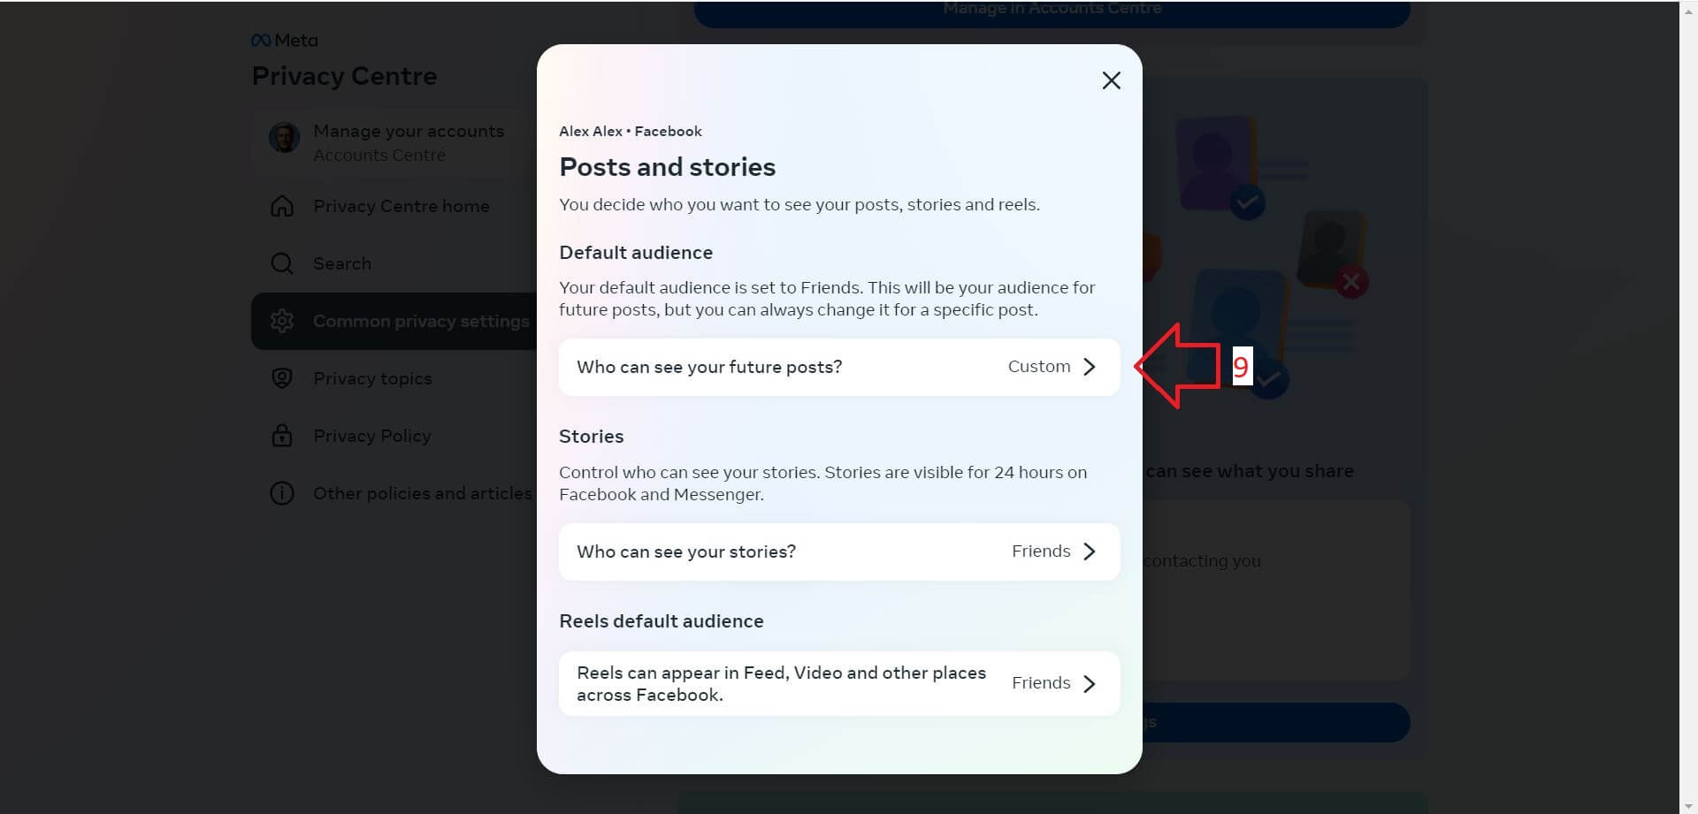
Task: Open Manage your accounts Accounts Centre
Action: coord(394,142)
